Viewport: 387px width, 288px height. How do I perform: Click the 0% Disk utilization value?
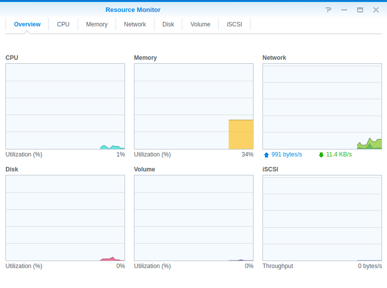pos(121,266)
